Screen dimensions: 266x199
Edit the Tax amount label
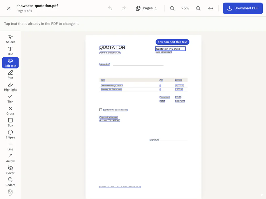(165, 97)
